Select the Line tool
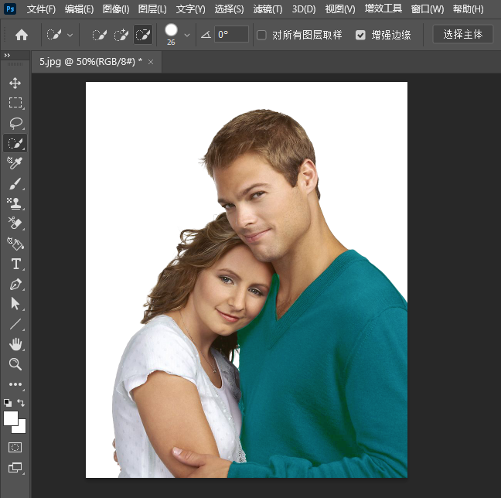 pos(15,324)
